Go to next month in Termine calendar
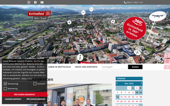The image size is (170, 106). click(x=141, y=83)
